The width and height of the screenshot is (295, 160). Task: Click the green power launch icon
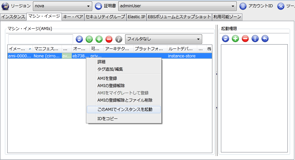(89, 39)
